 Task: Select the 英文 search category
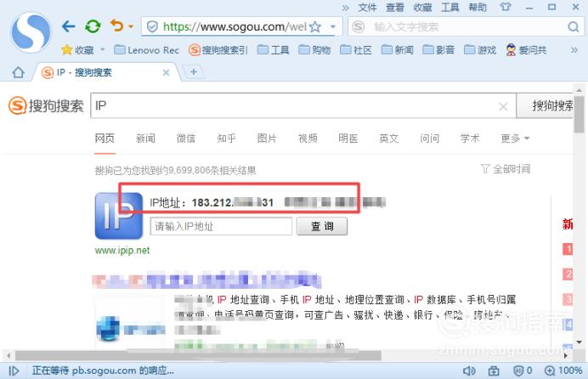pyautogui.click(x=388, y=139)
